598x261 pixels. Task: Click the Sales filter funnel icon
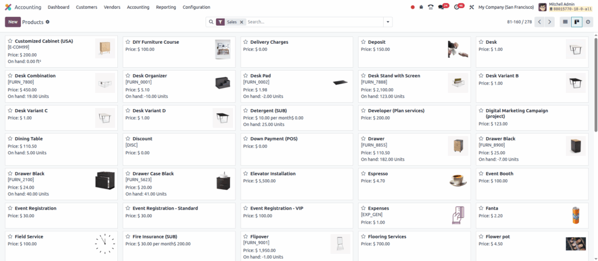[220, 22]
